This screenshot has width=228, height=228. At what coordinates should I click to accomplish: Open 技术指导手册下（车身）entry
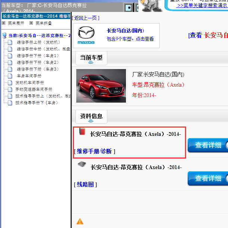point(37,103)
